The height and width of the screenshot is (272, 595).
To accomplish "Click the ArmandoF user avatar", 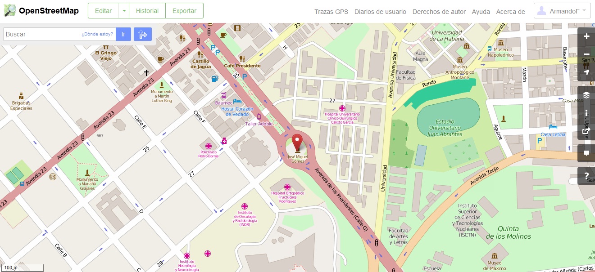I will [x=542, y=11].
